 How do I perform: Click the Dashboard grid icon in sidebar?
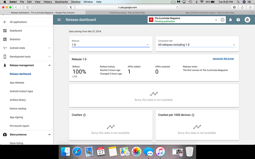point(5,30)
